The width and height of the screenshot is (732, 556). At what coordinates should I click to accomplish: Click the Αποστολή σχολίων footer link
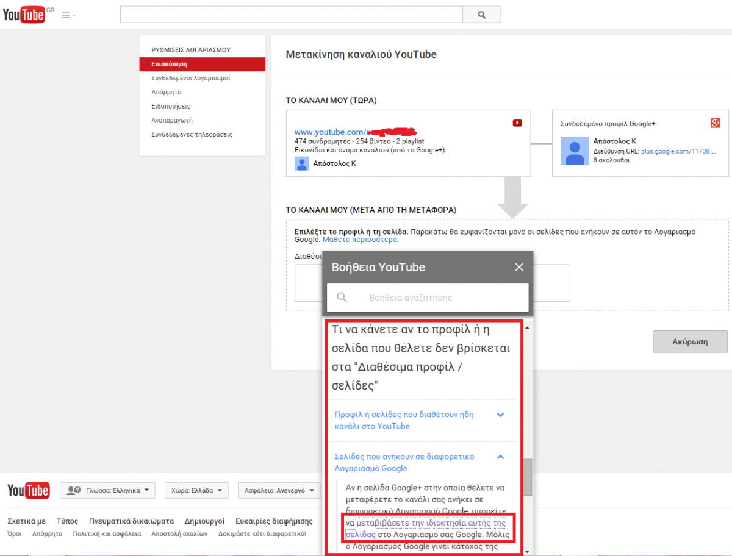pos(179,534)
